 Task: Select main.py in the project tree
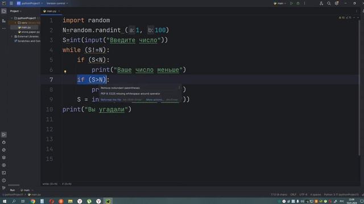click(x=24, y=27)
